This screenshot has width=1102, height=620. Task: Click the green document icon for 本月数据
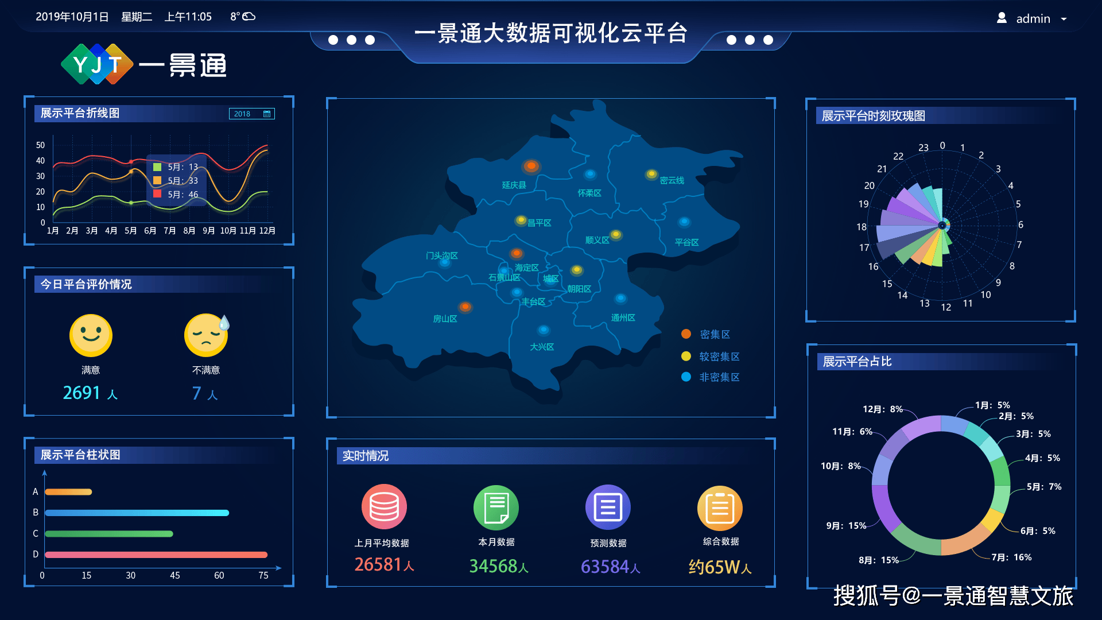click(496, 507)
